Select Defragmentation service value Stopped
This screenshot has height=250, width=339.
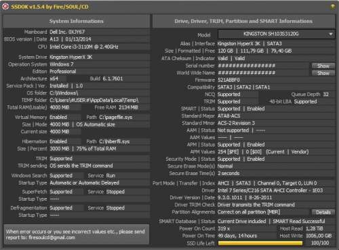point(115,208)
